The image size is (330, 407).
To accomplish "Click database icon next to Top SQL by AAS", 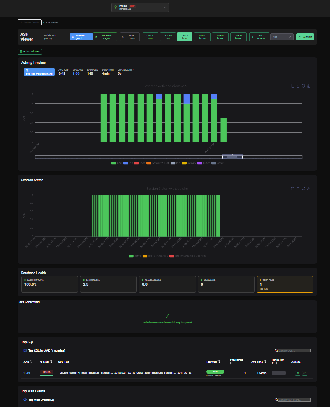I will point(25,351).
